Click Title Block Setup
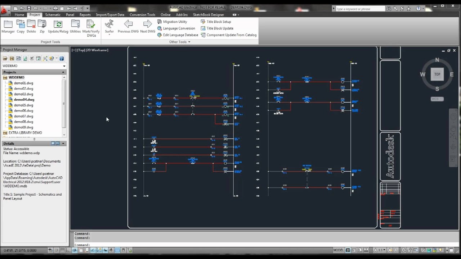461x259 pixels. point(218,22)
